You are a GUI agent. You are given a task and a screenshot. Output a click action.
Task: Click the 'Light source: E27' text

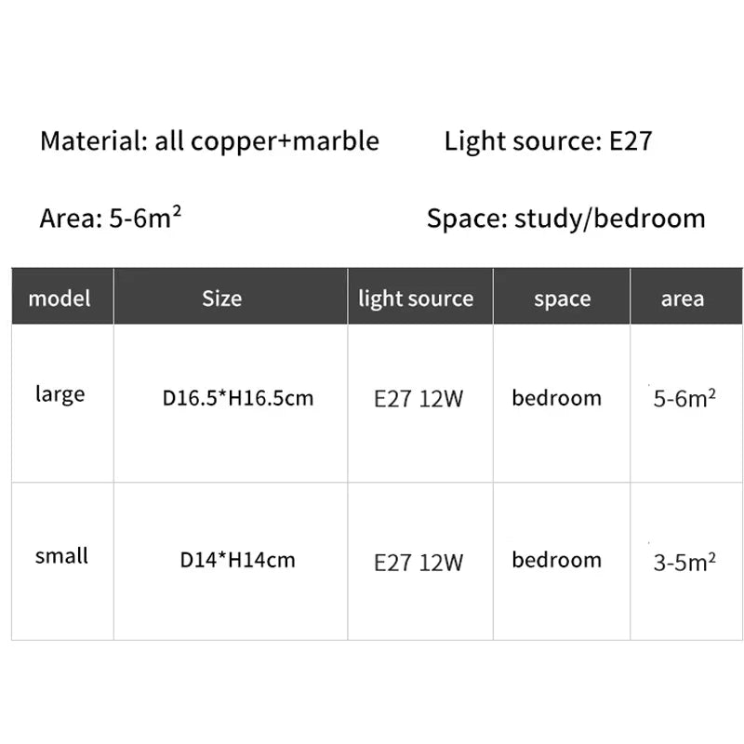click(548, 141)
